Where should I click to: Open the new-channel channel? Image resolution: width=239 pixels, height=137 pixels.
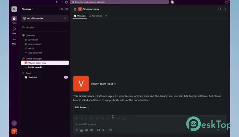[34, 44]
